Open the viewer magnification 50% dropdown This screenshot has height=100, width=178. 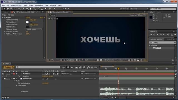(54, 60)
